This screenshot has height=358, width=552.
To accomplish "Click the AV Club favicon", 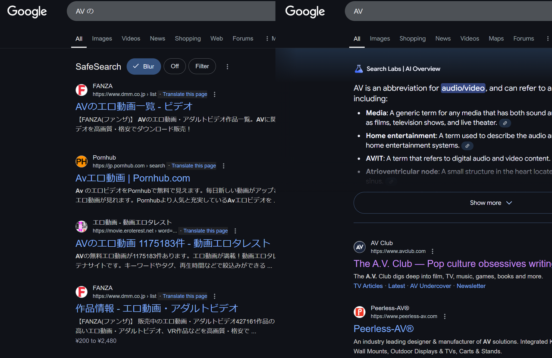I will pos(360,247).
